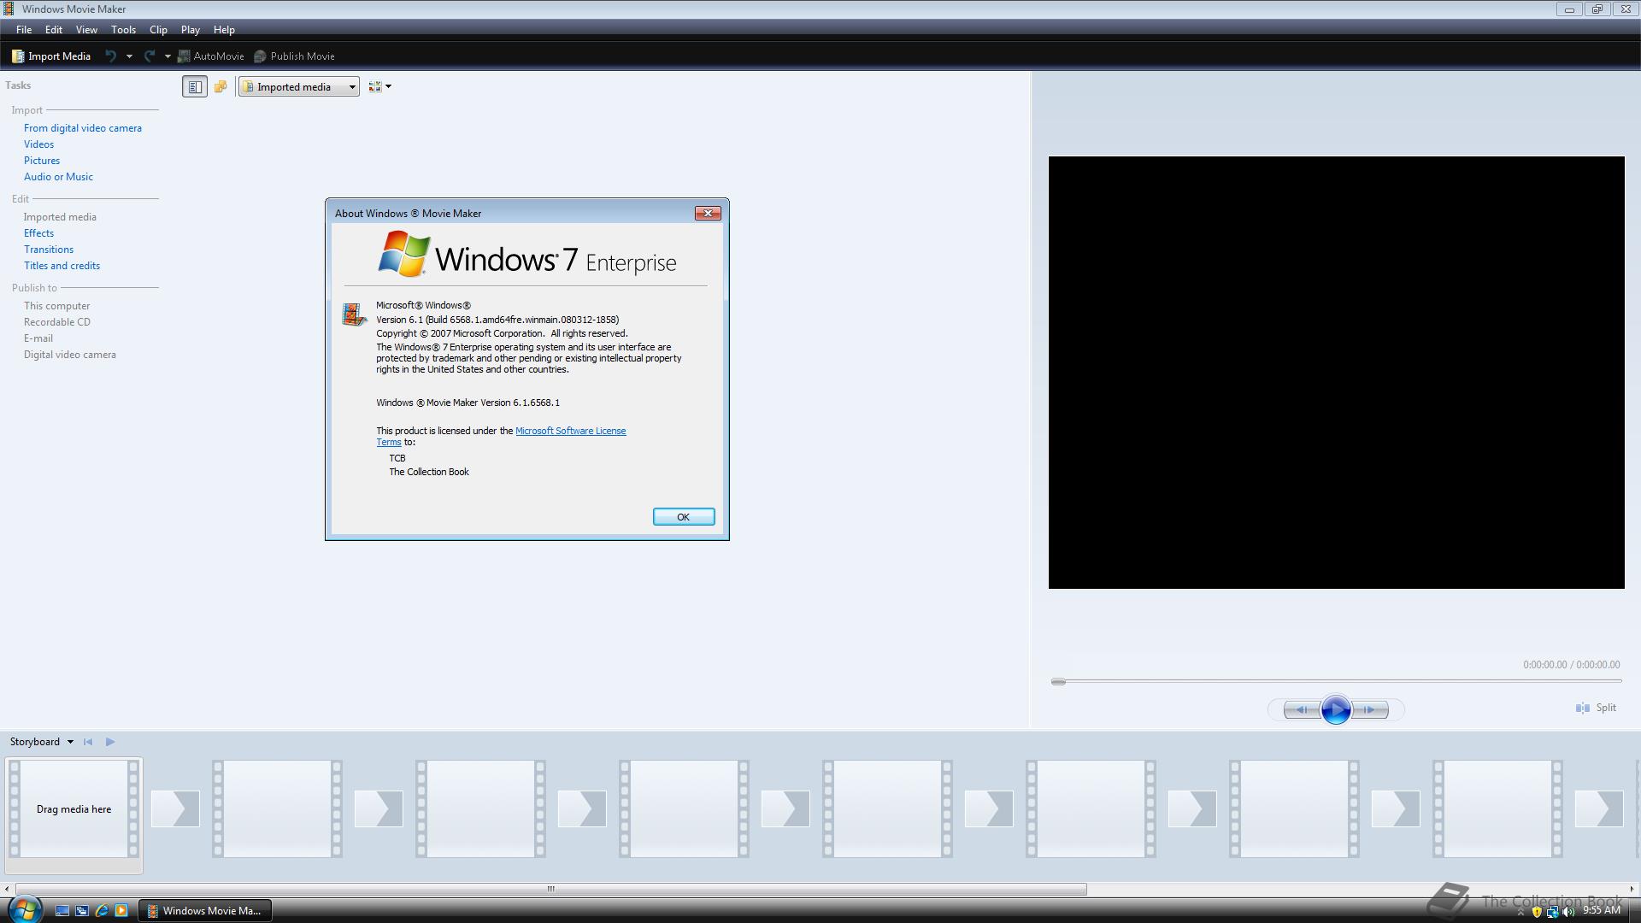This screenshot has width=1641, height=923.
Task: Open the Effects task link
Action: pyautogui.click(x=38, y=233)
